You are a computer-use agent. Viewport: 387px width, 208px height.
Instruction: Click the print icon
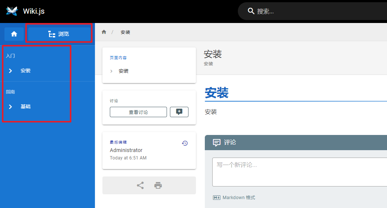point(158,185)
